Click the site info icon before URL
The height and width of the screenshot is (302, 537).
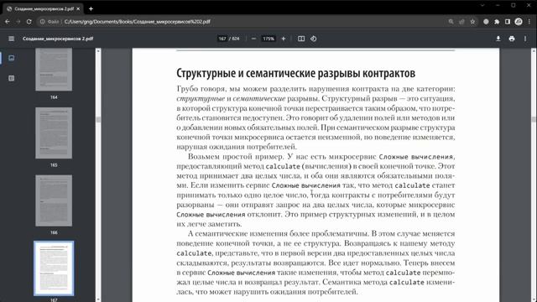43,22
